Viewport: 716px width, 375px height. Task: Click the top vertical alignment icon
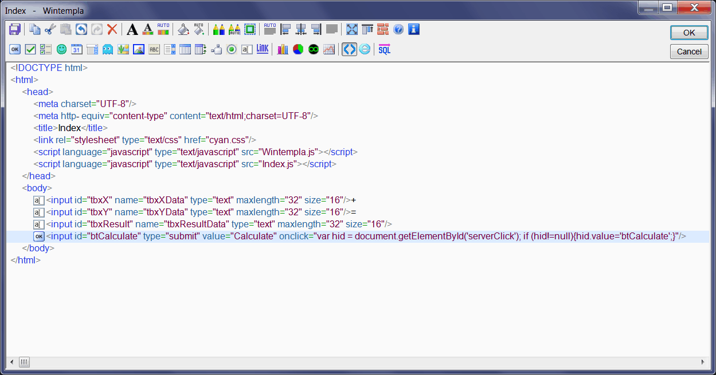367,29
